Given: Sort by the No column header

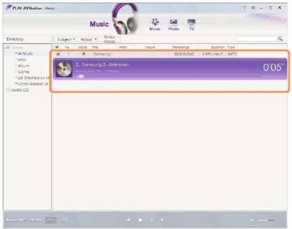Looking at the screenshot, I should click(67, 47).
